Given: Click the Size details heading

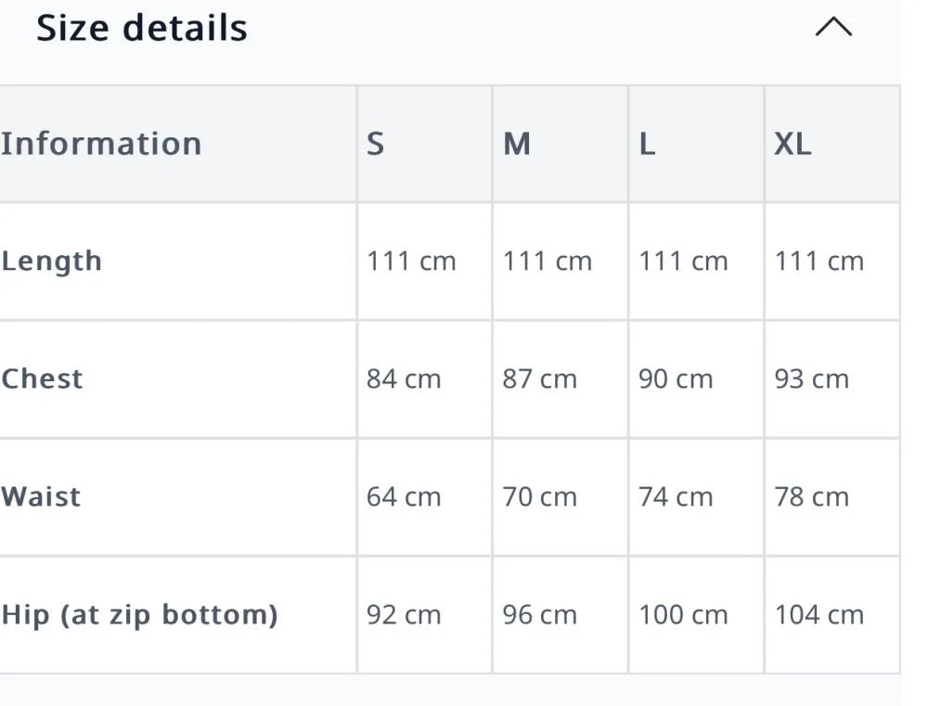Looking at the screenshot, I should tap(142, 28).
